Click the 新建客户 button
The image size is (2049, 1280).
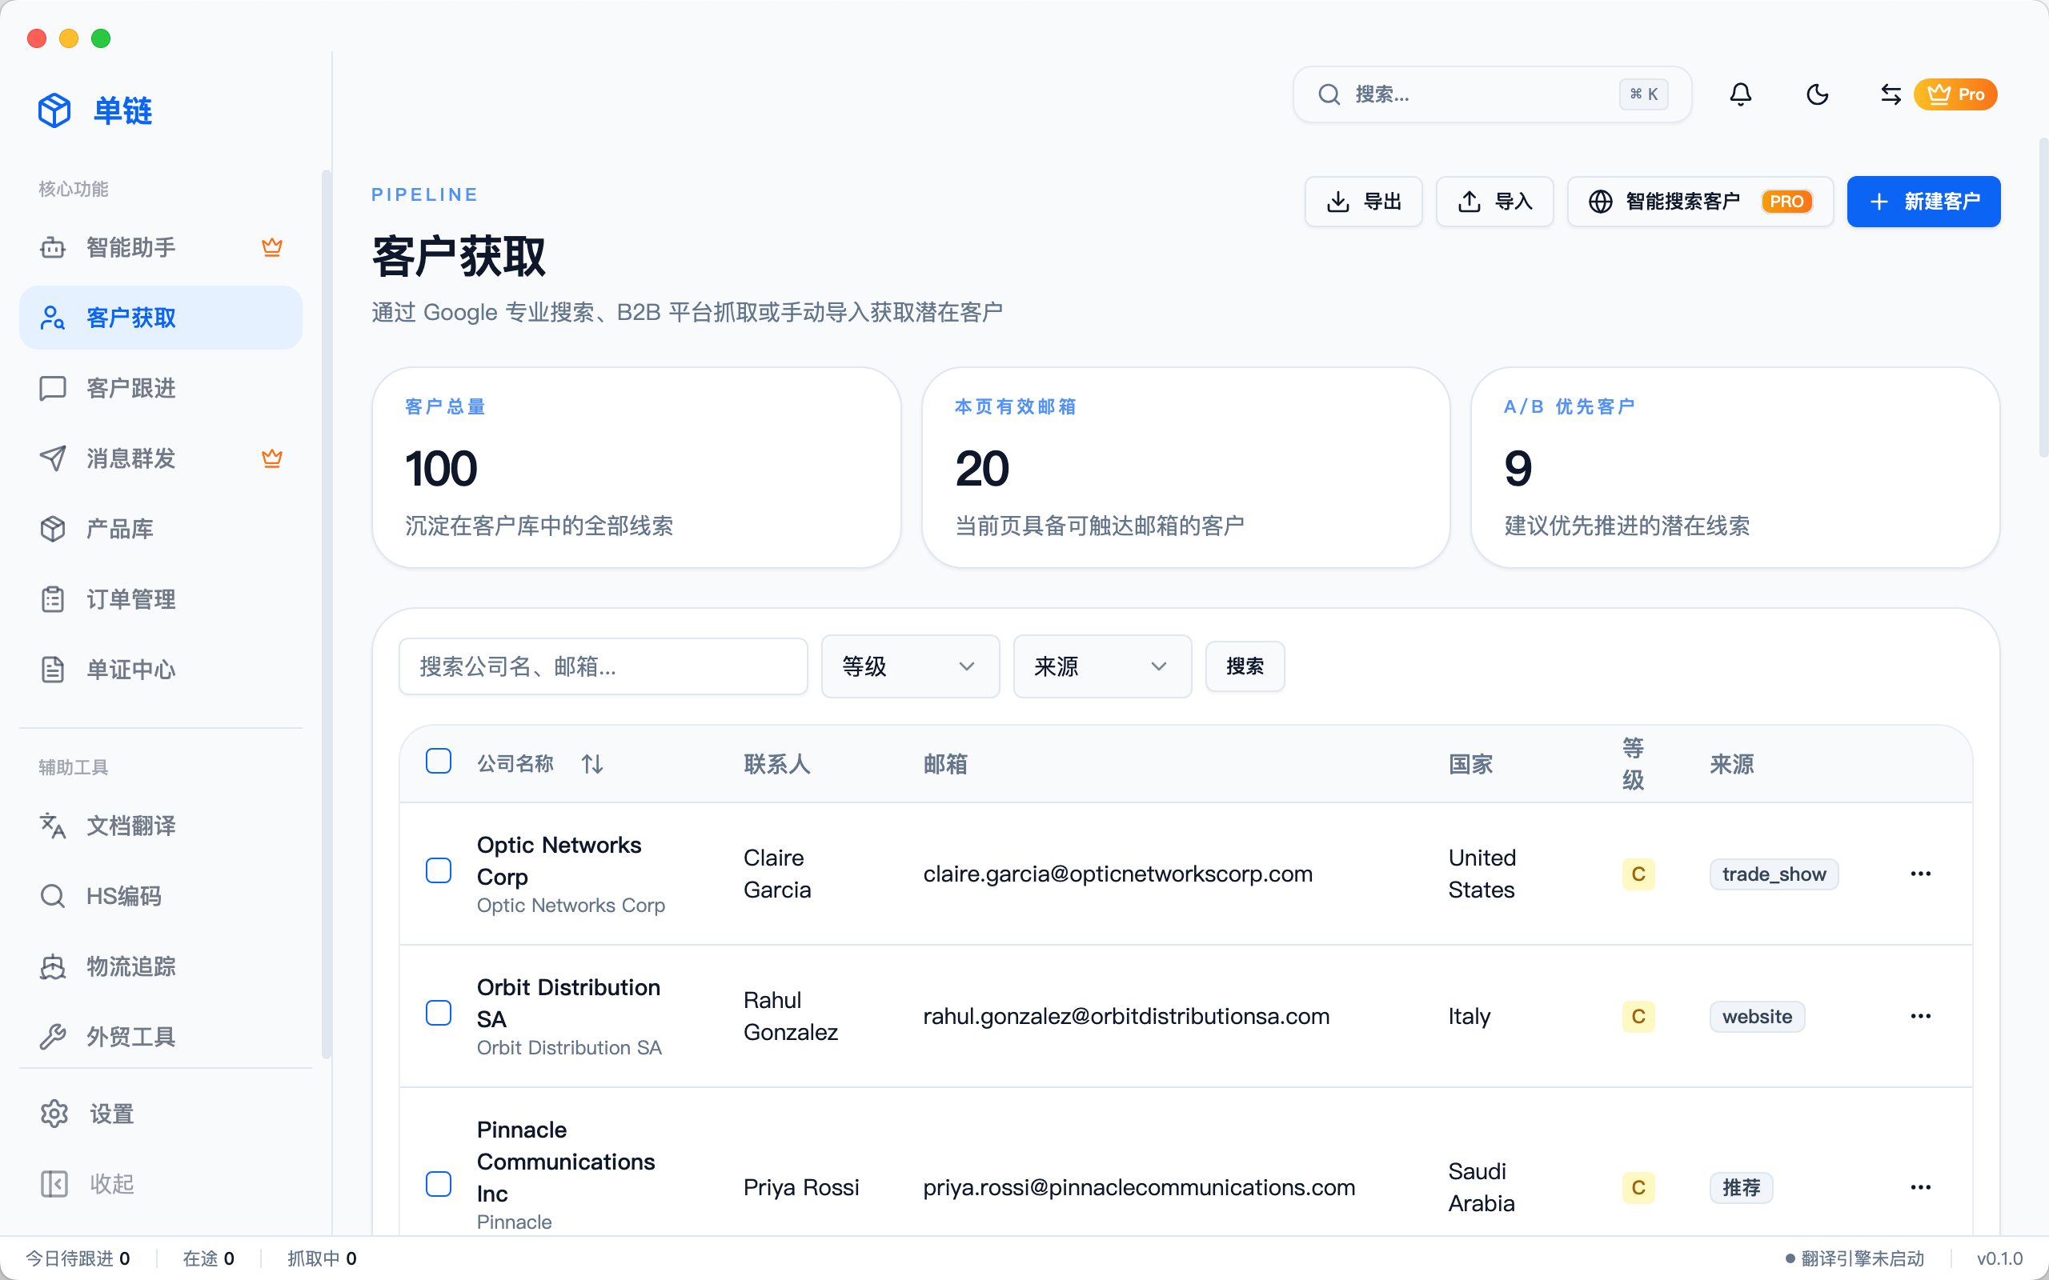point(1923,202)
